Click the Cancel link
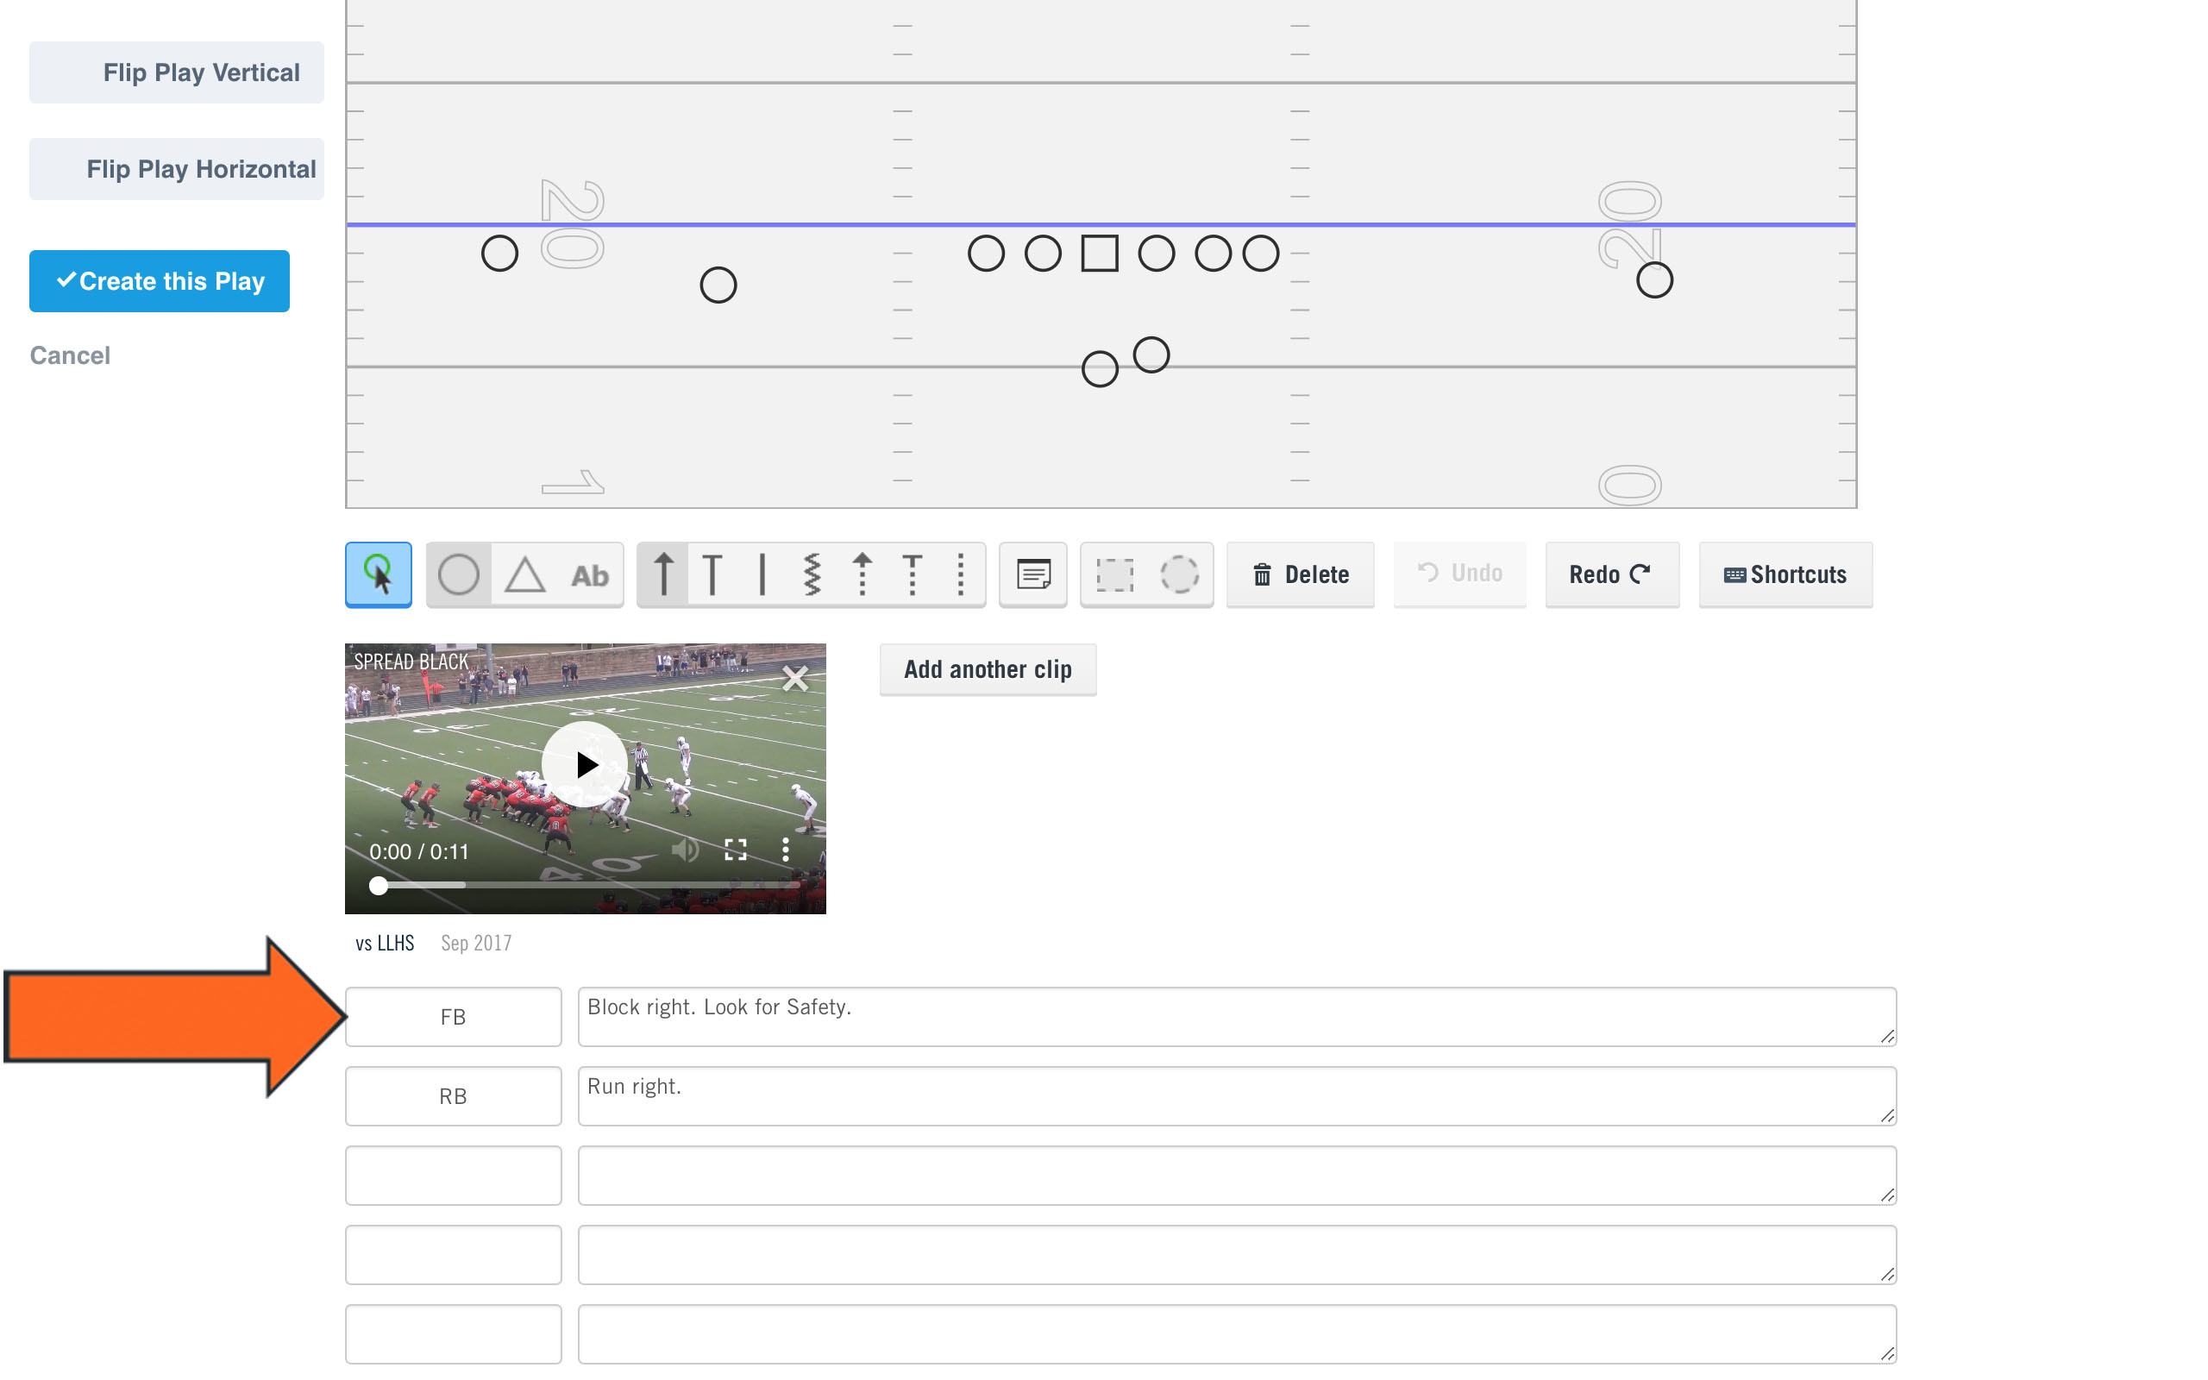 coord(69,355)
